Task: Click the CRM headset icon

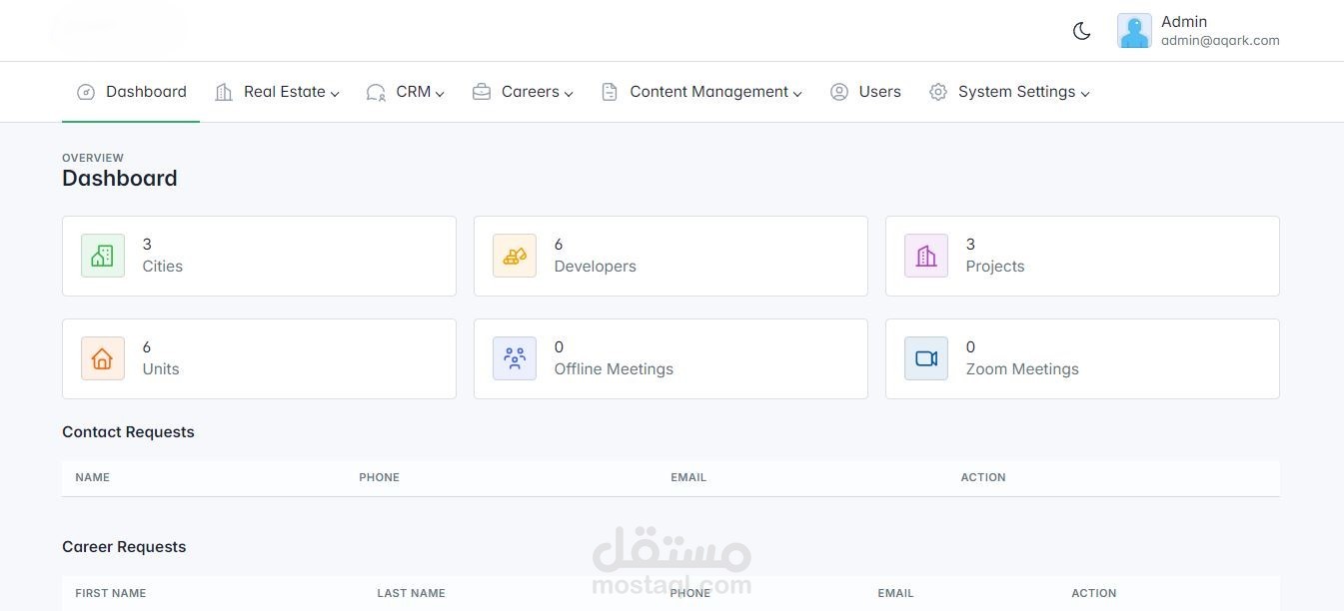Action: point(376,92)
